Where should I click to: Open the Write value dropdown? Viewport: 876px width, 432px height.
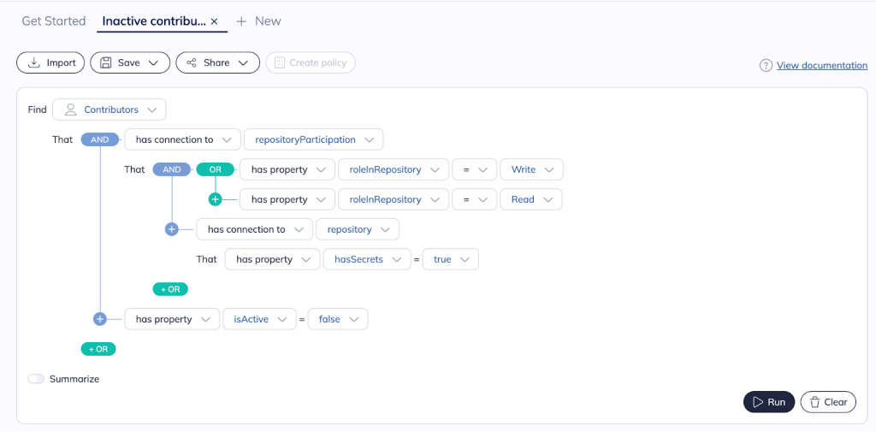click(x=531, y=169)
